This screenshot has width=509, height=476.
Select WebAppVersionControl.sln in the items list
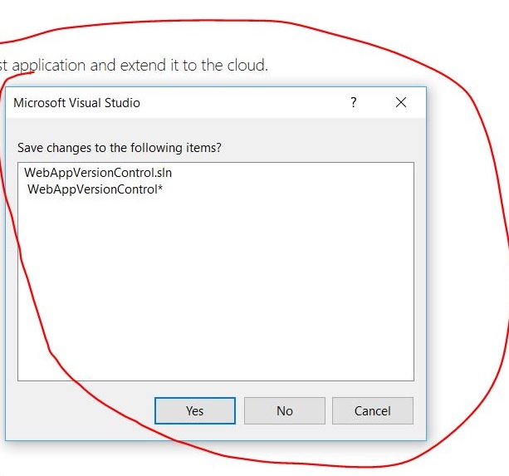pos(98,173)
